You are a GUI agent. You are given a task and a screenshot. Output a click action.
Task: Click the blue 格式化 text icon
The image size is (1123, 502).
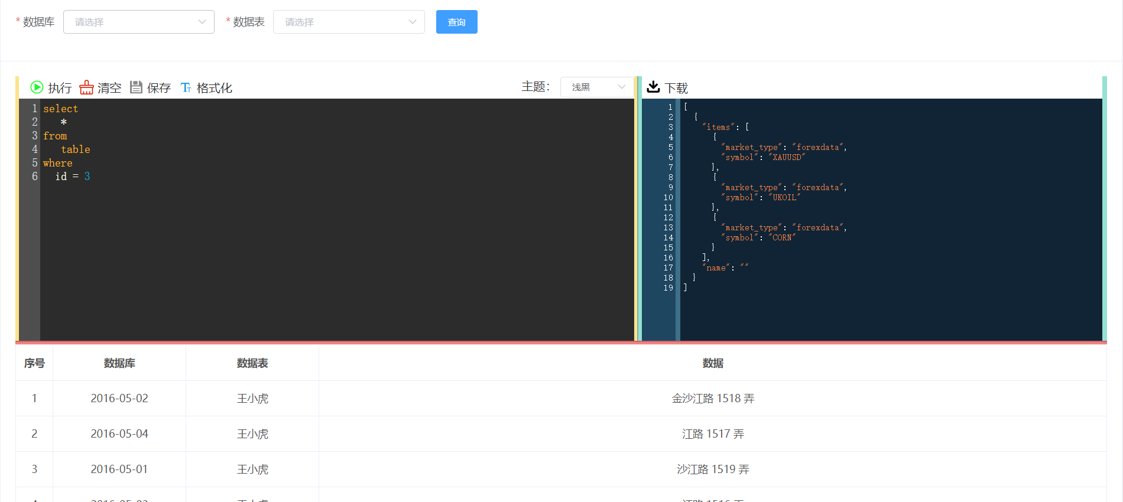pyautogui.click(x=186, y=87)
